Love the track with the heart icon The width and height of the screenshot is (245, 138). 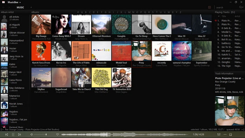[57, 134]
